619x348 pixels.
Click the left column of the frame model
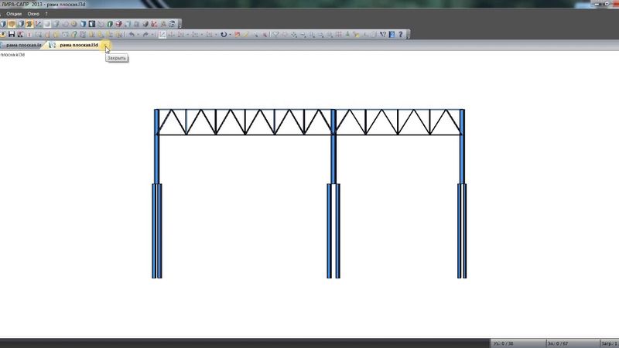157,193
